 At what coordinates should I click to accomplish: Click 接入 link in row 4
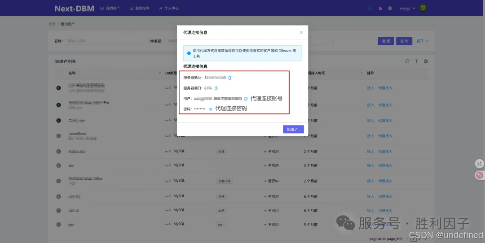point(370,136)
